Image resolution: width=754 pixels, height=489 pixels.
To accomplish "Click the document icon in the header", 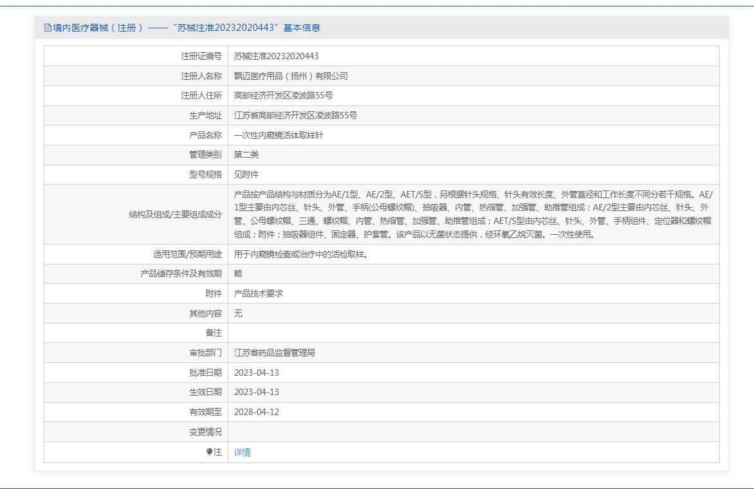I will coord(48,28).
